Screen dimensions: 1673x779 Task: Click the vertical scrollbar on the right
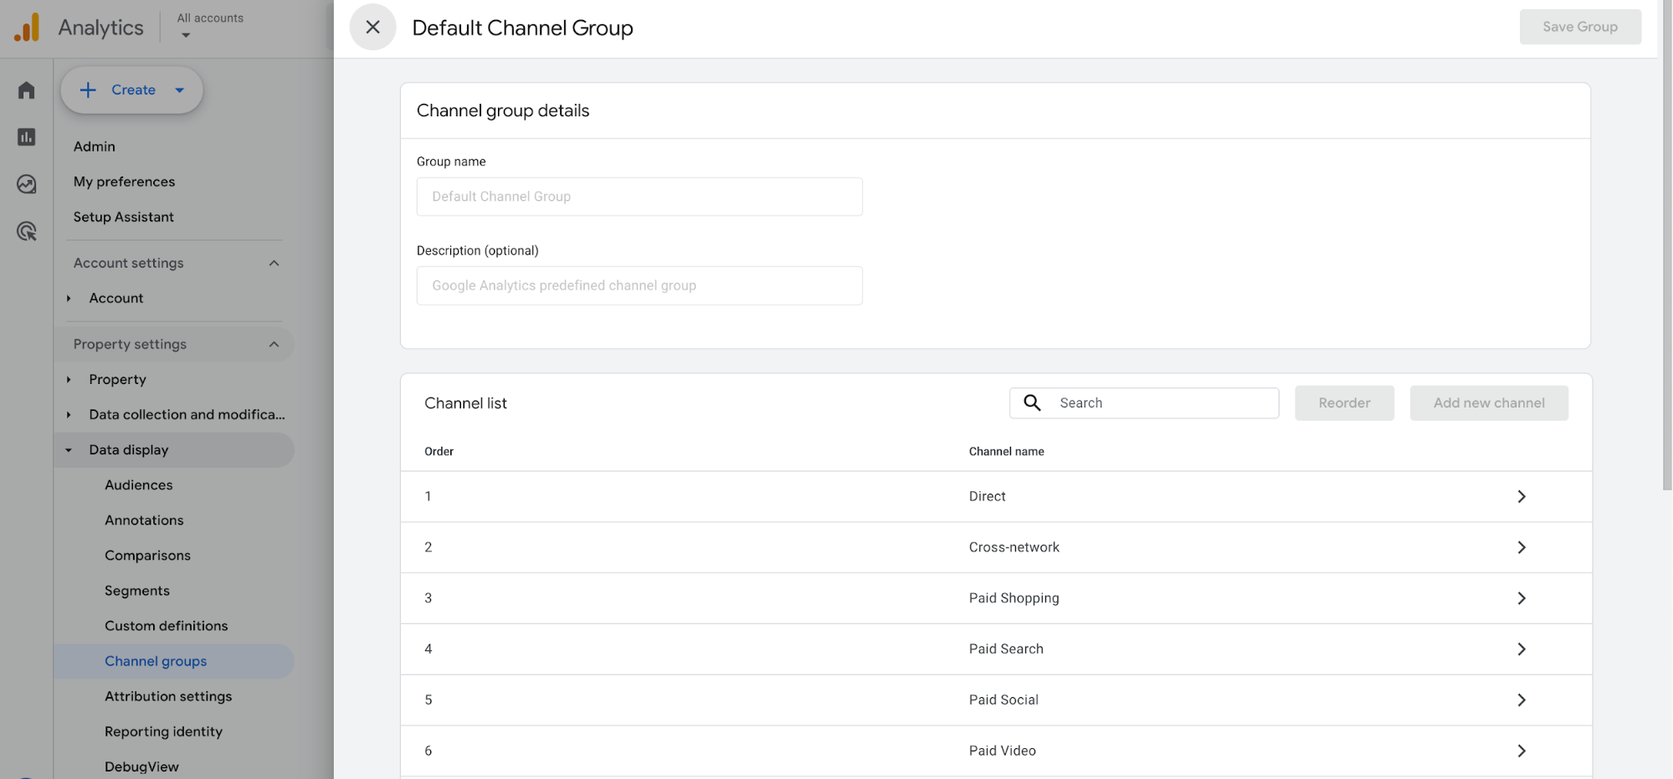(x=1666, y=251)
